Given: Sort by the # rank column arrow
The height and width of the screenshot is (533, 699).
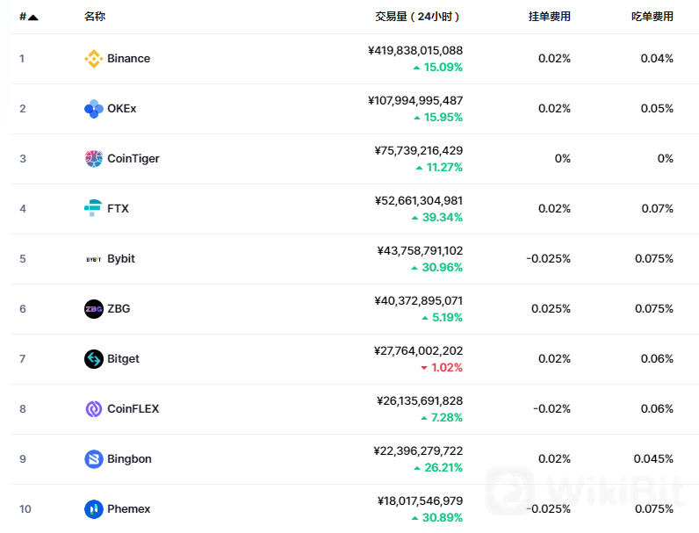Looking at the screenshot, I should coord(33,18).
